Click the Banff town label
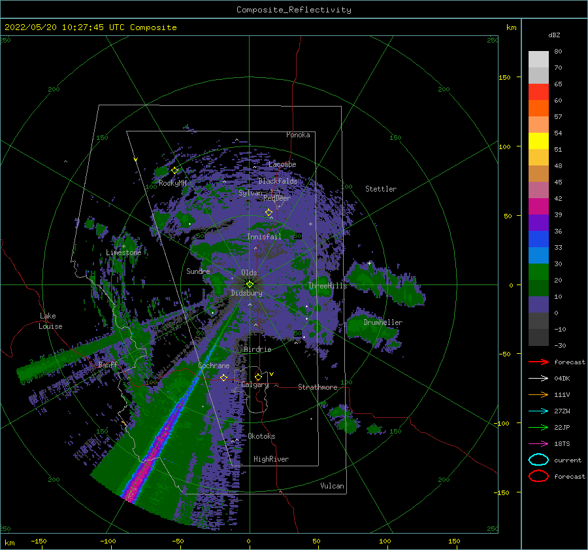This screenshot has height=550, width=588. 108,365
